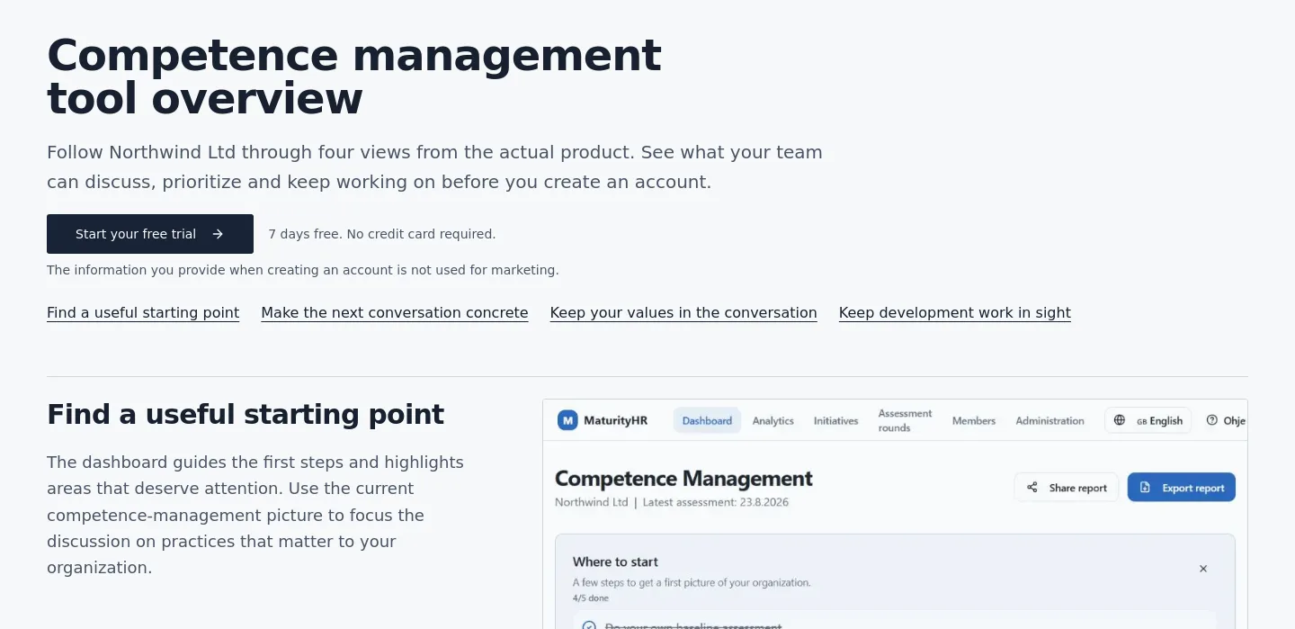The image size is (1295, 629).
Task: Click the Latest assessment: 23.8.2026 text
Action: [716, 502]
